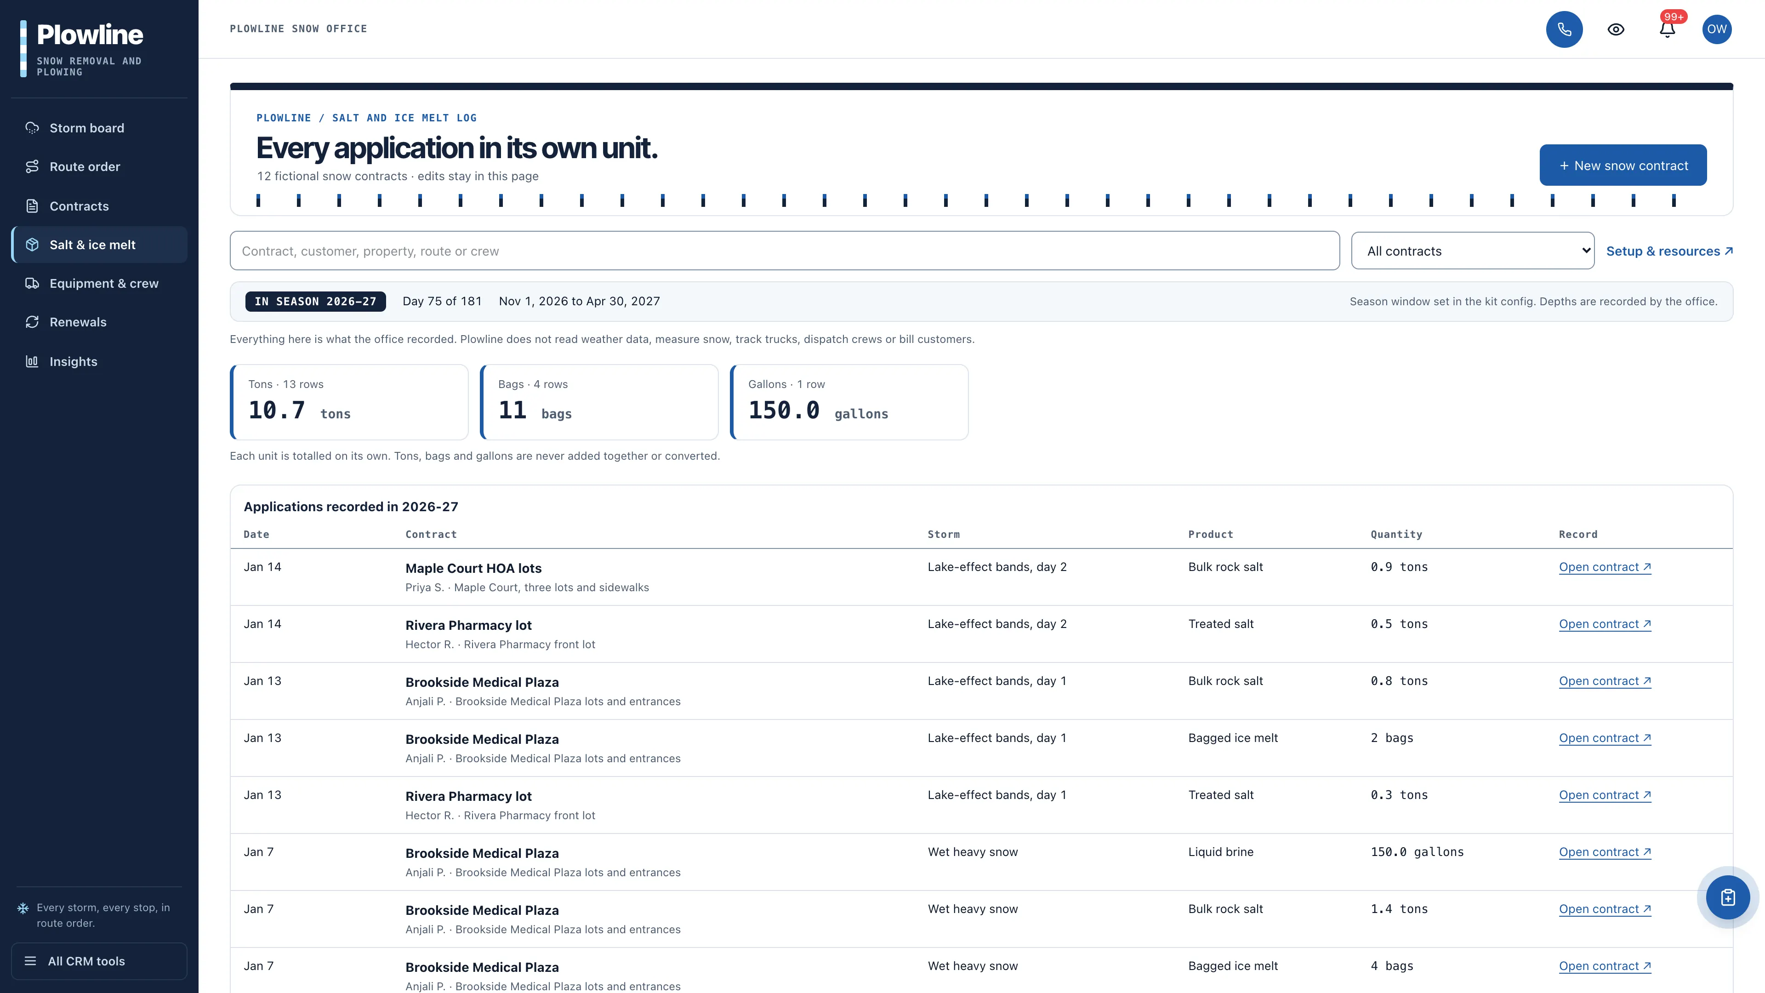
Task: Select the Bags 4 rows summary card
Action: (x=599, y=402)
